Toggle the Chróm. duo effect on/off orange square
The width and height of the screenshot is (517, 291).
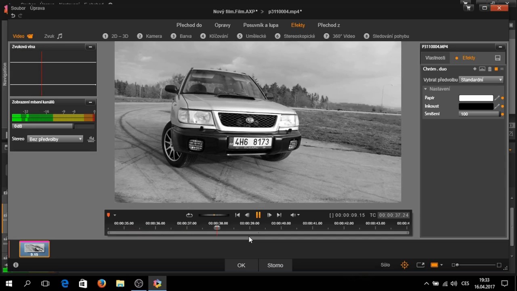496,69
